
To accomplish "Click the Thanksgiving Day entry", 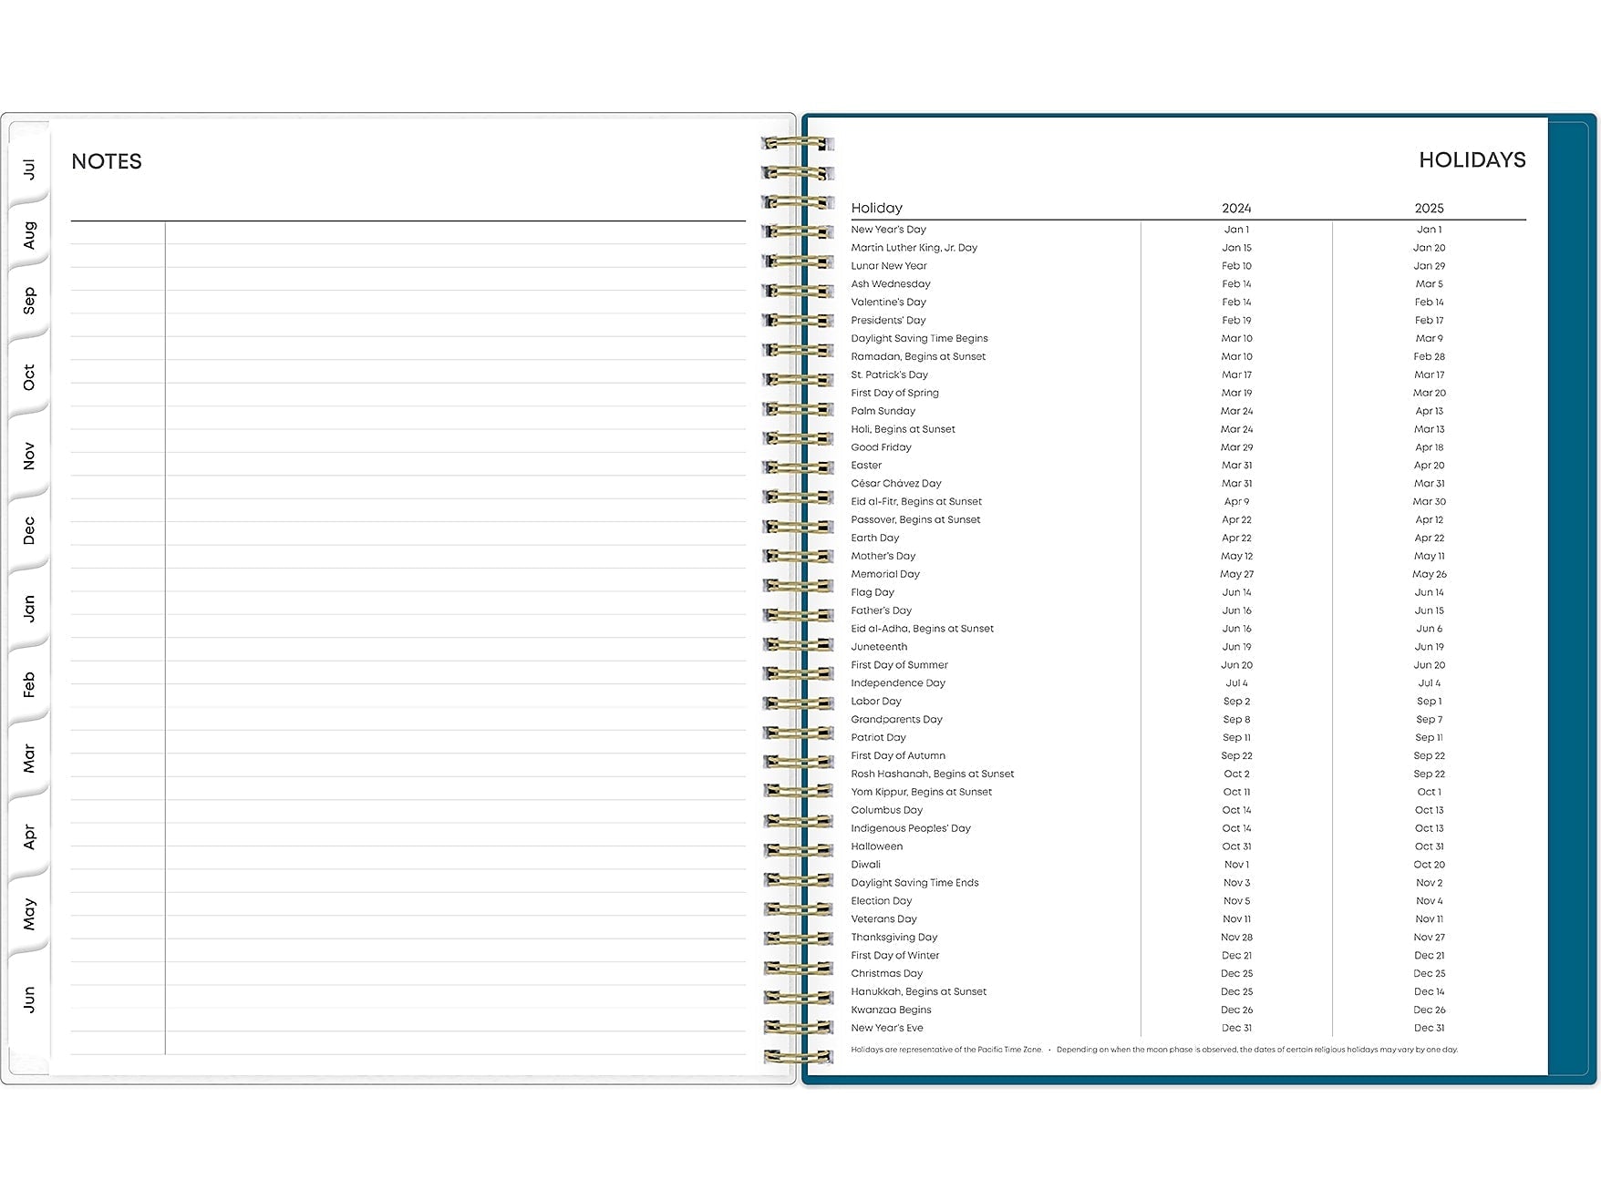I will 893,938.
